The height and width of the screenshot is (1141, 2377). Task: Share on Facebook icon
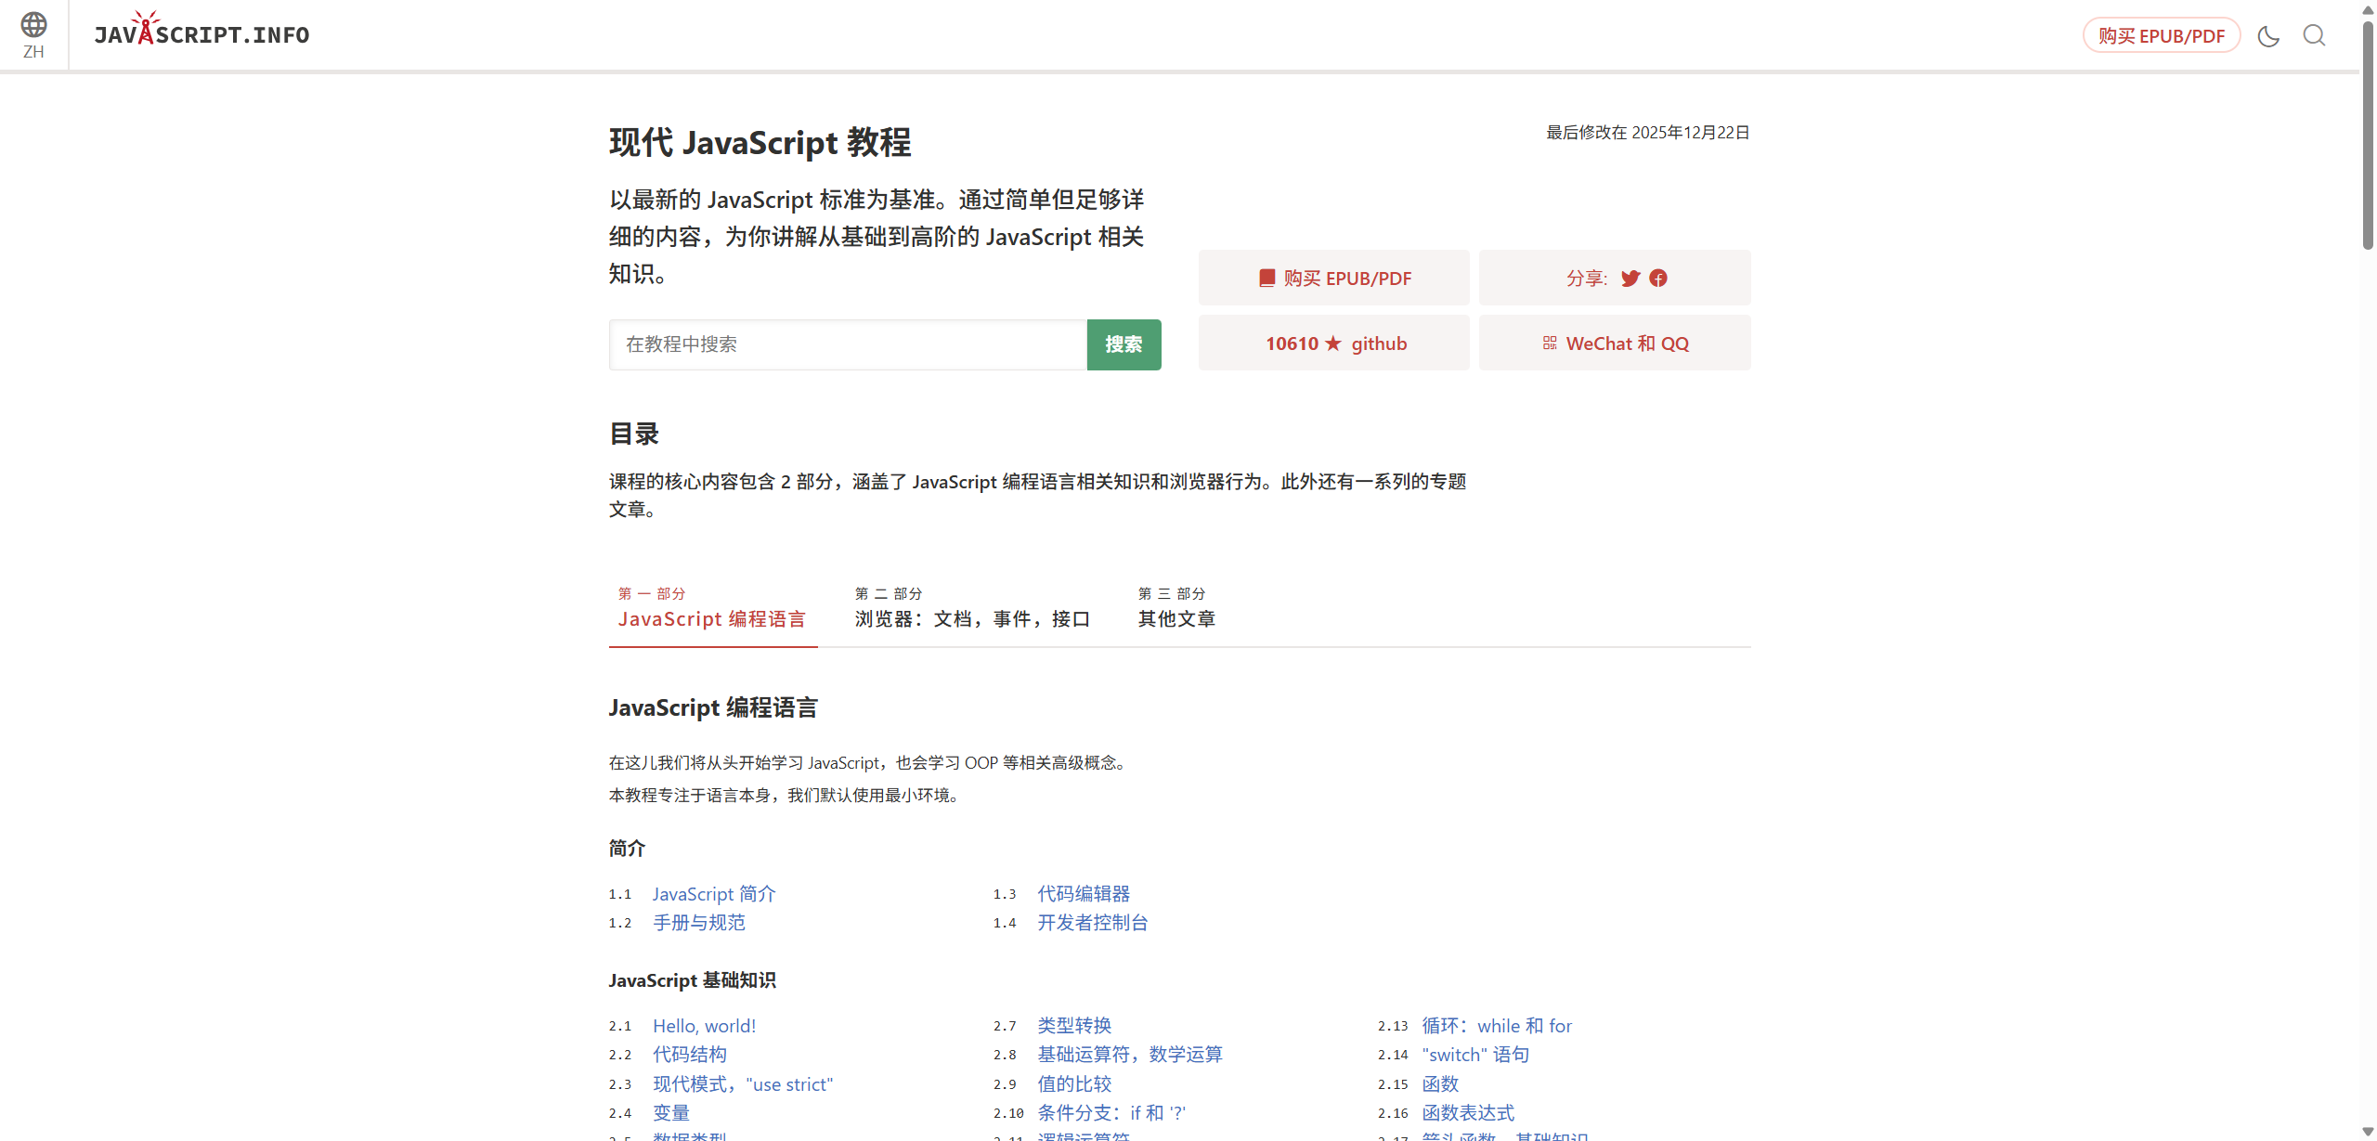pos(1658,279)
